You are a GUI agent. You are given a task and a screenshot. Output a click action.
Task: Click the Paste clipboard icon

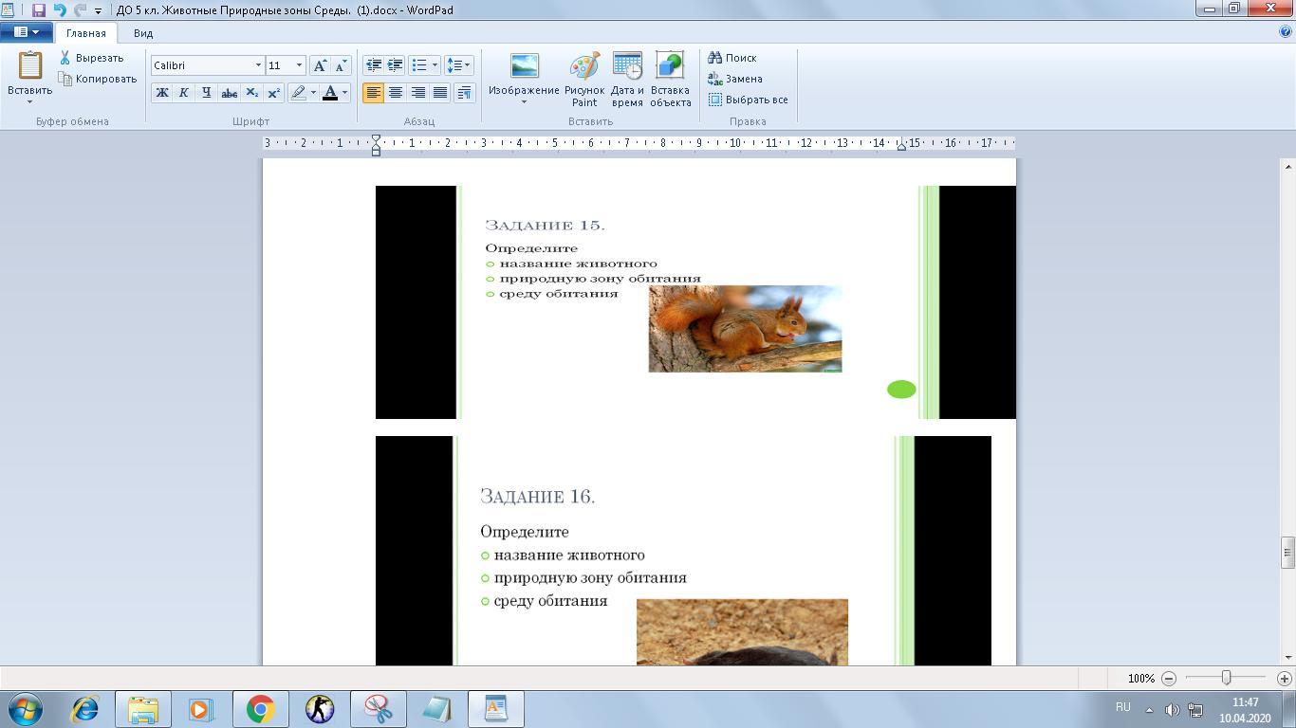point(29,66)
